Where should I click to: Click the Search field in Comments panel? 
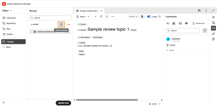(x=183, y=31)
